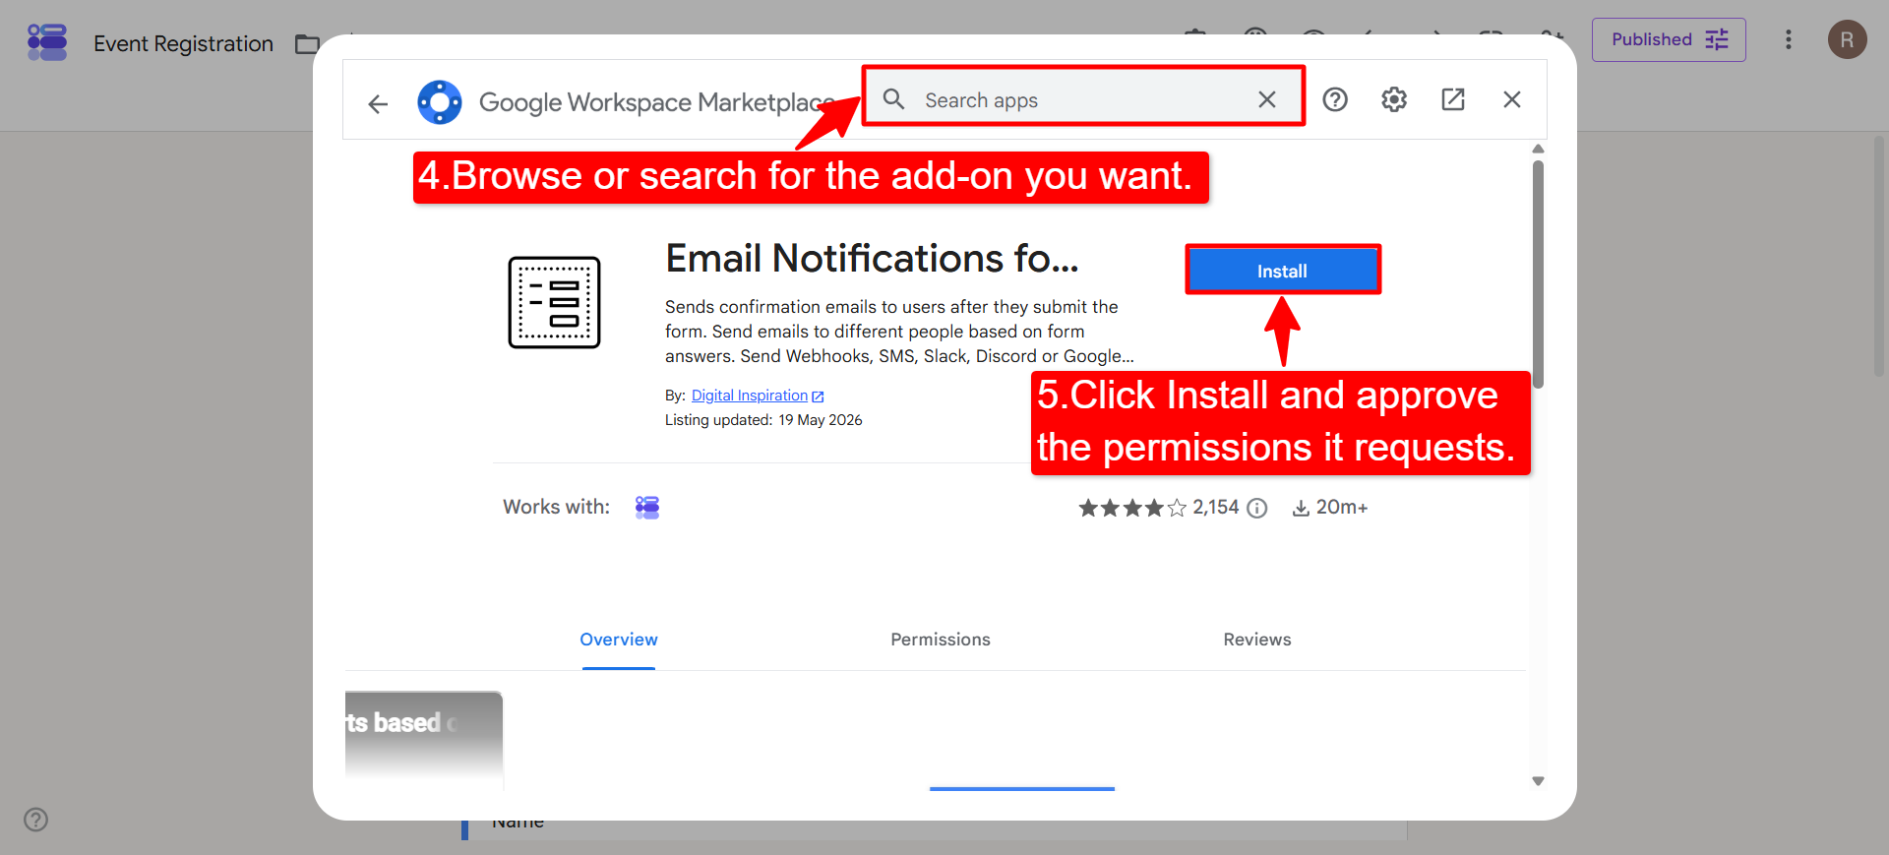
Task: Switch to the Reviews tab
Action: (x=1257, y=640)
